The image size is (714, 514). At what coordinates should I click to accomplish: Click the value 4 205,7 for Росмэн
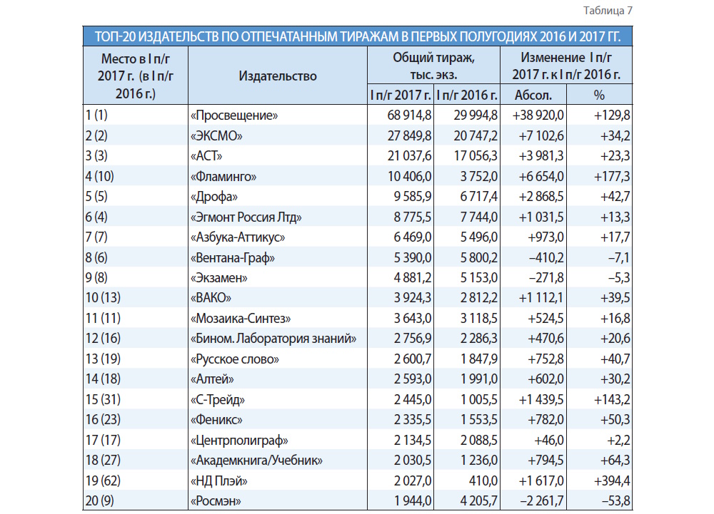pos(478,501)
